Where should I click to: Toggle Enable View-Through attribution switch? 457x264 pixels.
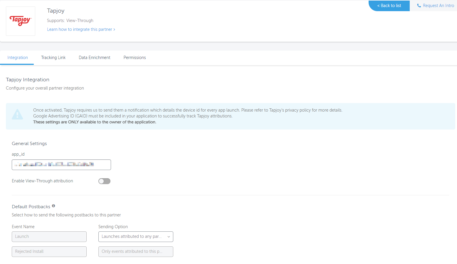tap(104, 181)
